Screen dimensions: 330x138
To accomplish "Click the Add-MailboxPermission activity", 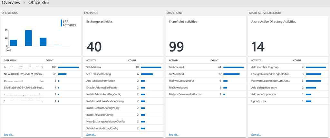I will (x=101, y=81).
